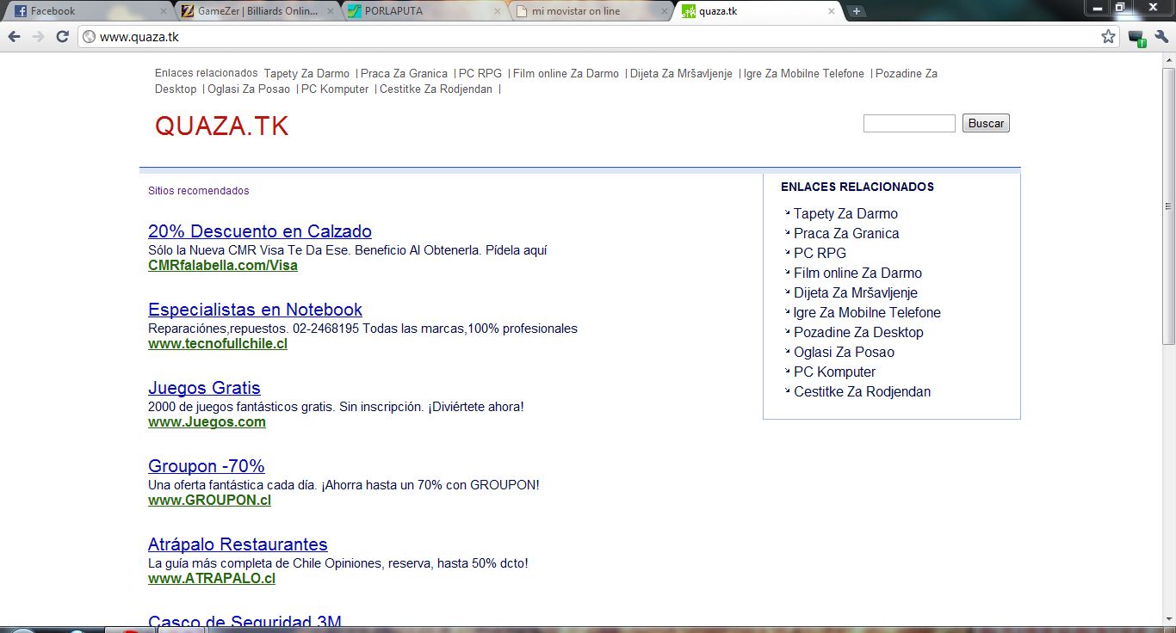Screen dimensions: 1176x633
Task: Open Praca Za Granica in sidebar list
Action: coord(846,234)
